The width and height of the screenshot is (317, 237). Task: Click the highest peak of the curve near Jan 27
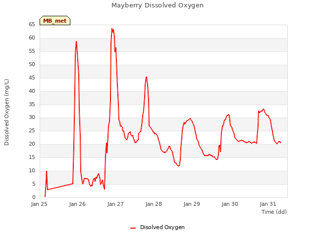click(x=112, y=29)
